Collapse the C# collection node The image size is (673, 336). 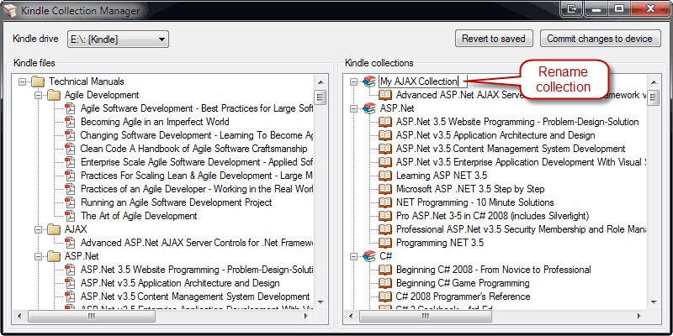point(354,256)
